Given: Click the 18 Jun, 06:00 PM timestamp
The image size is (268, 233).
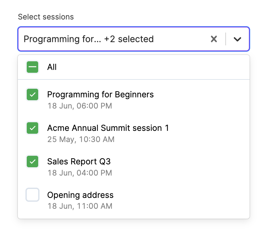Looking at the screenshot, I should (80, 106).
